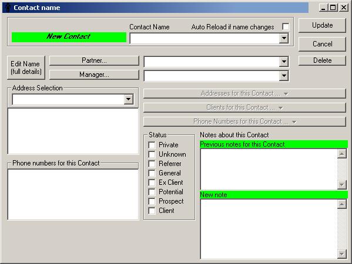The height and width of the screenshot is (264, 352).
Task: Click down arrow of Previous notes scrollbar
Action: tap(341, 185)
